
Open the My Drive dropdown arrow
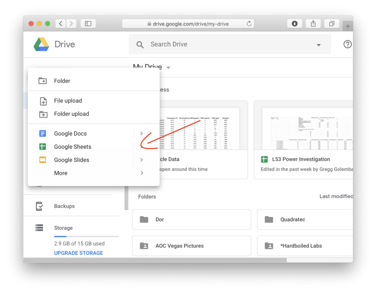pos(168,68)
